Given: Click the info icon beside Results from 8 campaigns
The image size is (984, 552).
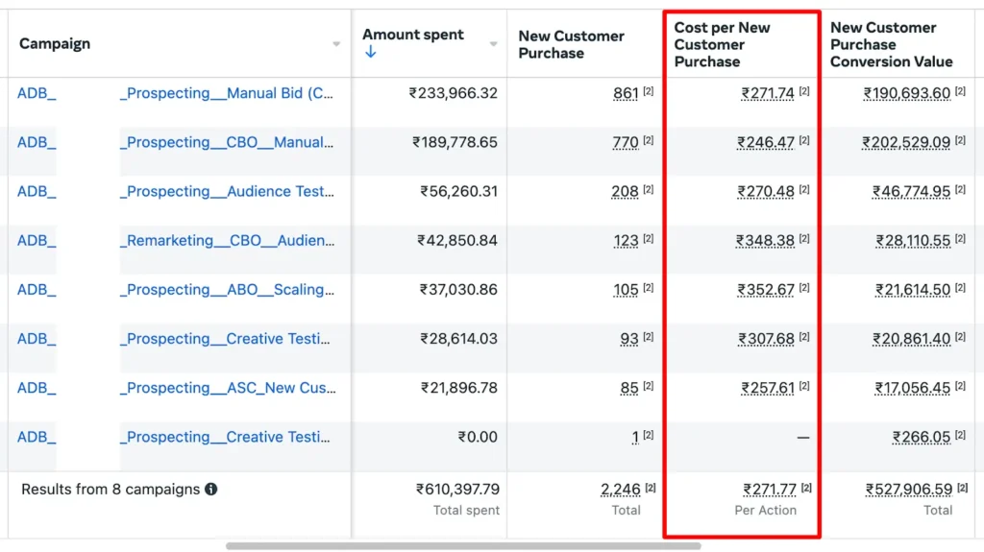Looking at the screenshot, I should tap(211, 489).
